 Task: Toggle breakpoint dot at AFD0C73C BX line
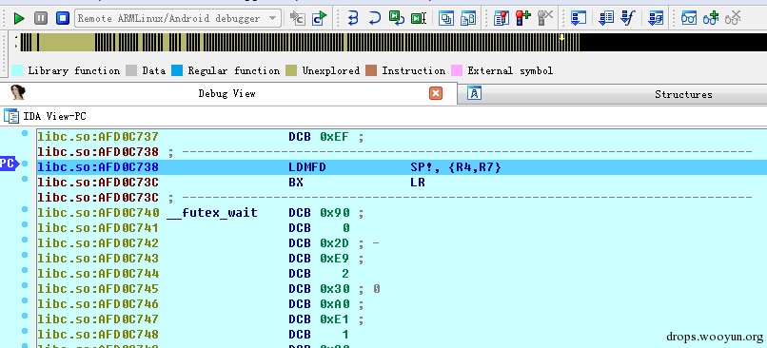(x=25, y=180)
